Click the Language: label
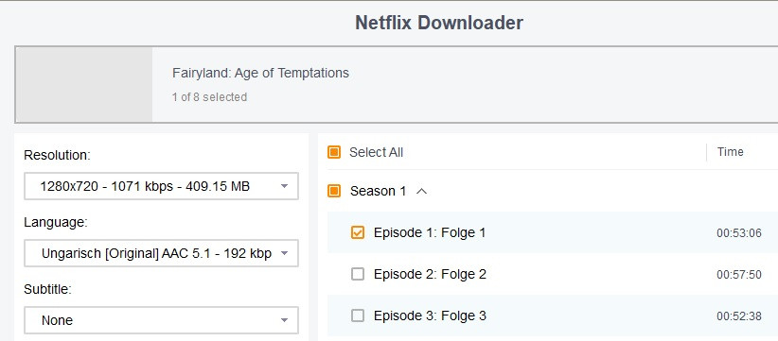This screenshot has width=778, height=341. pos(56,223)
